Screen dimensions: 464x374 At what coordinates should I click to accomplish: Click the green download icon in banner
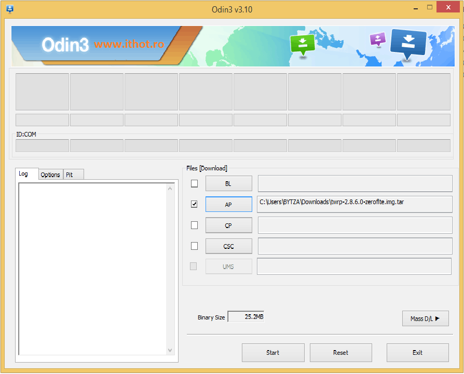(302, 44)
